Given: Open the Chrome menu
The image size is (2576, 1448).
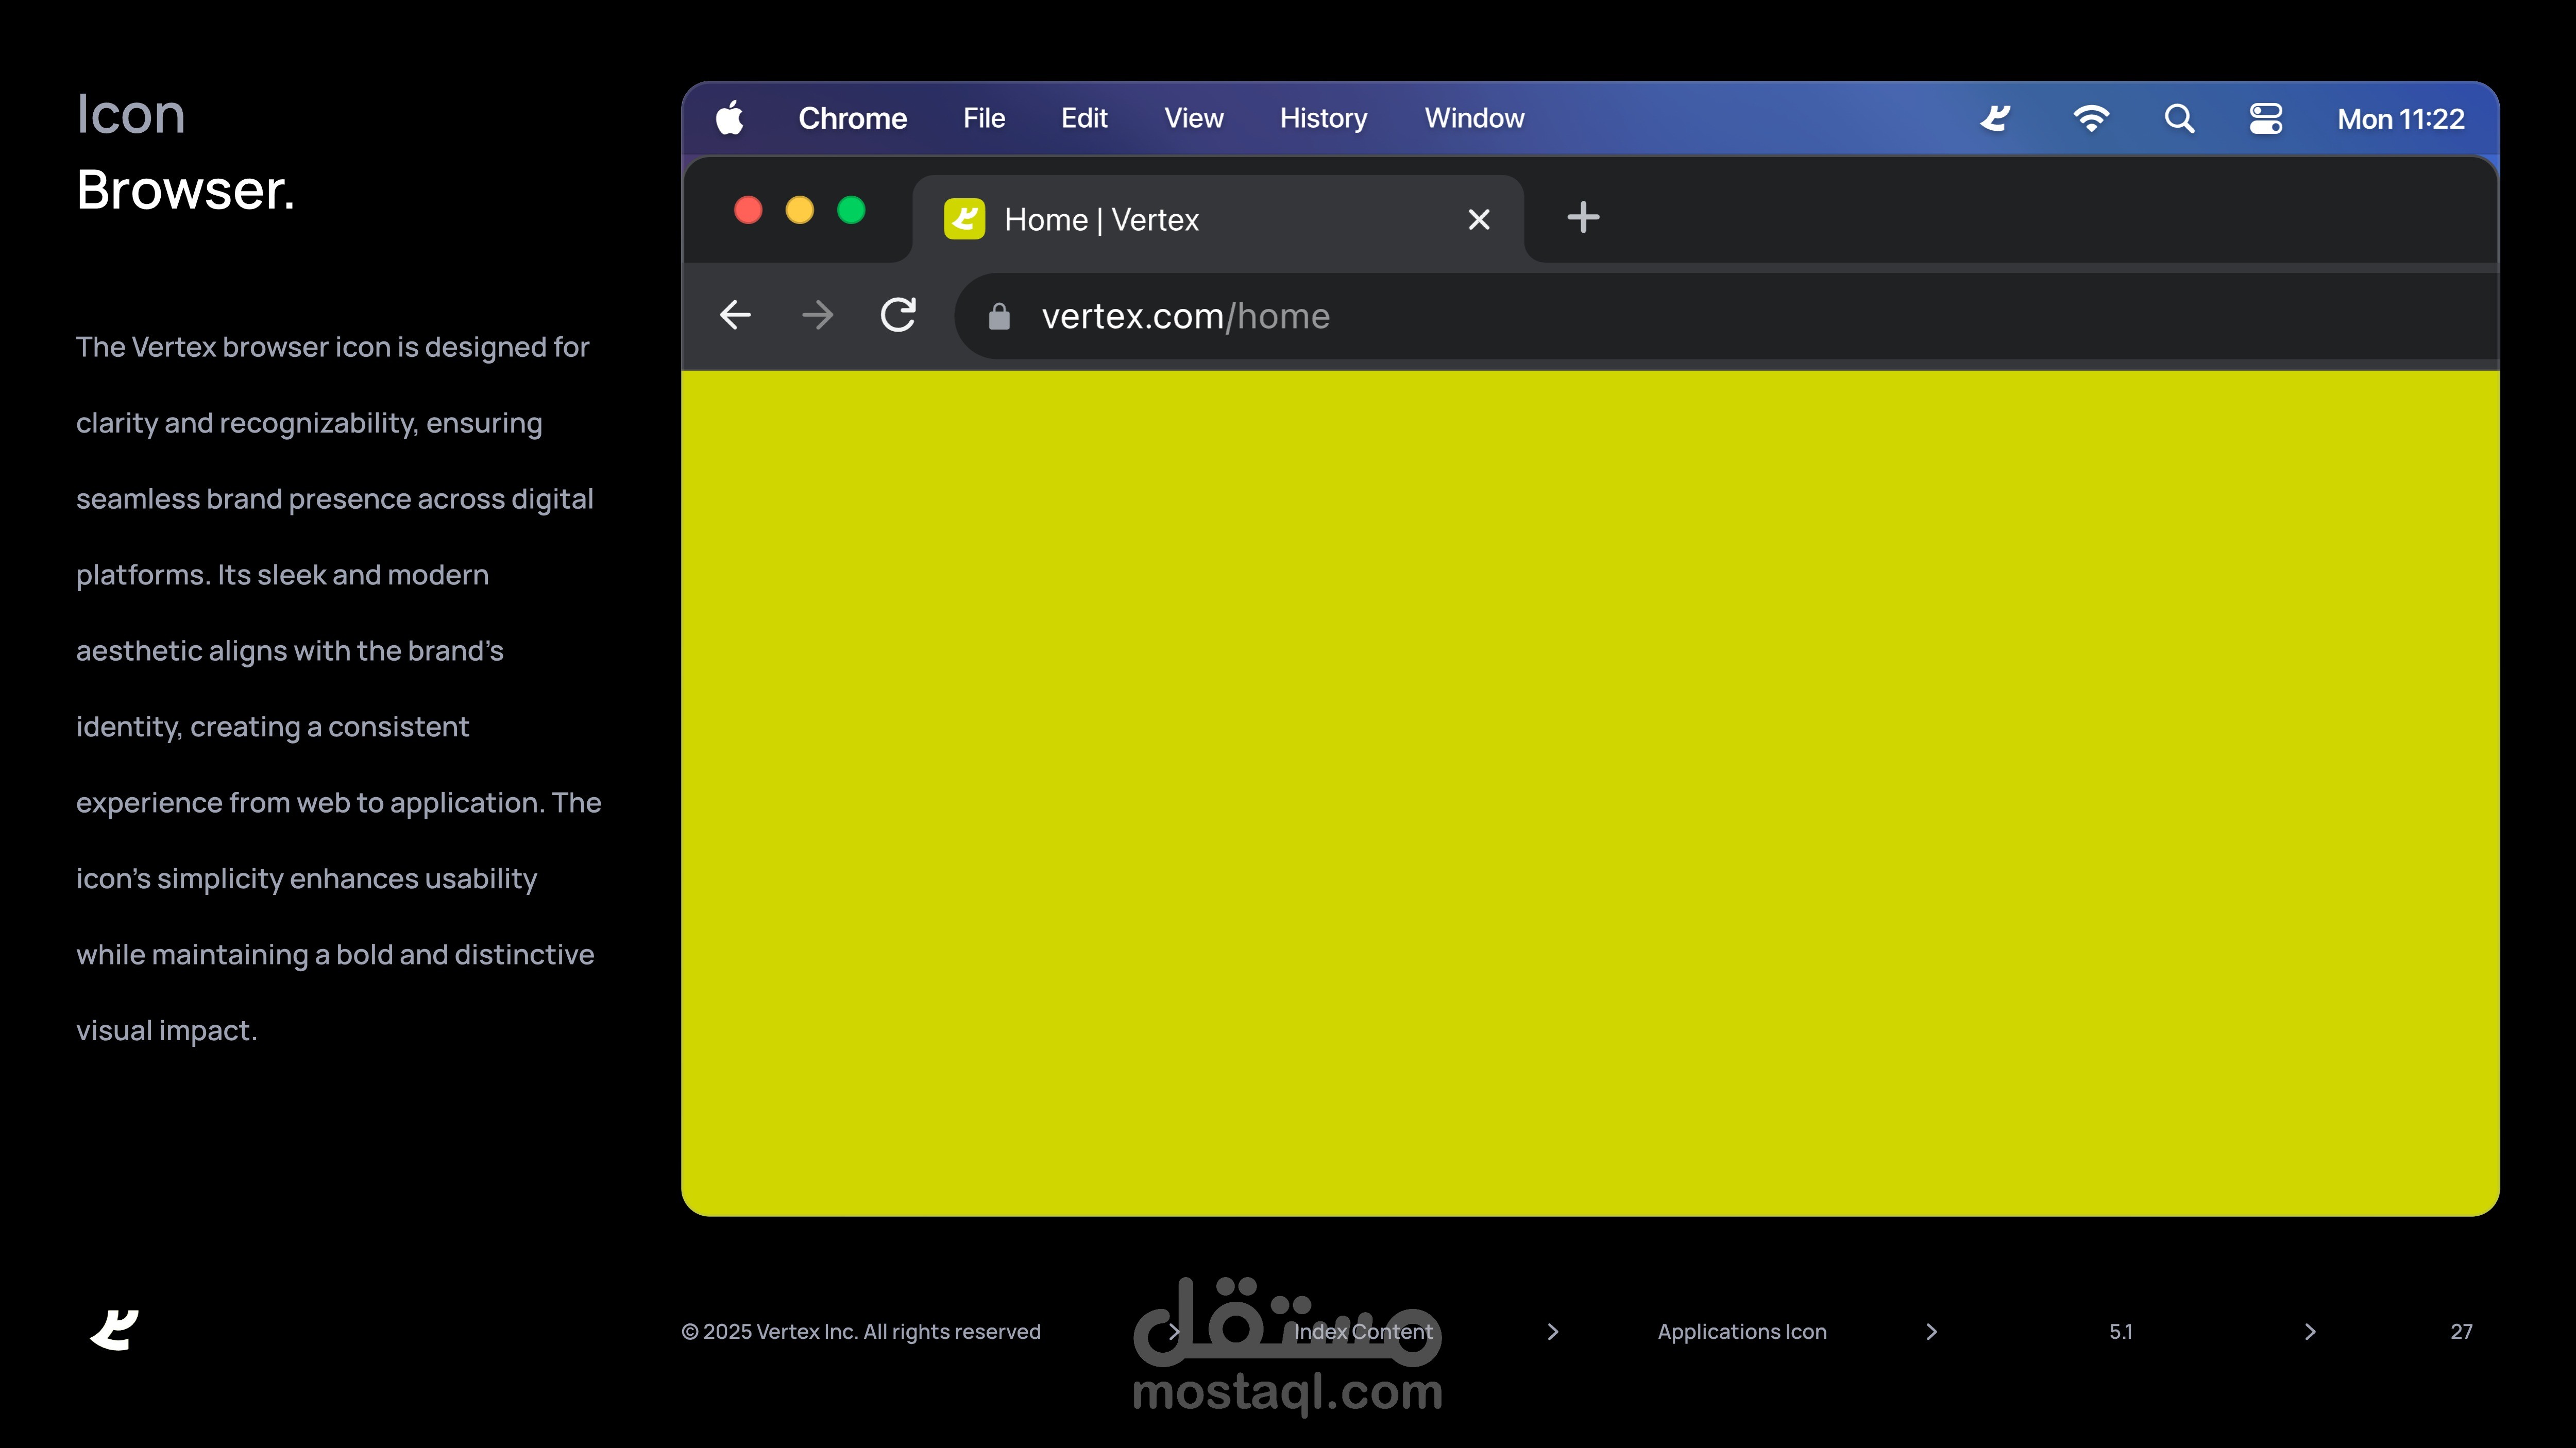Looking at the screenshot, I should point(852,118).
